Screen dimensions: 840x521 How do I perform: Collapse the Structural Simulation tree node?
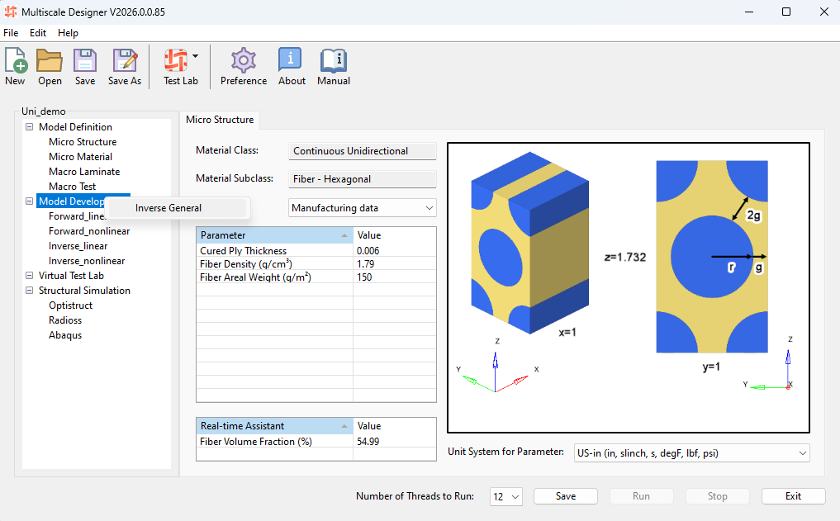(x=31, y=291)
